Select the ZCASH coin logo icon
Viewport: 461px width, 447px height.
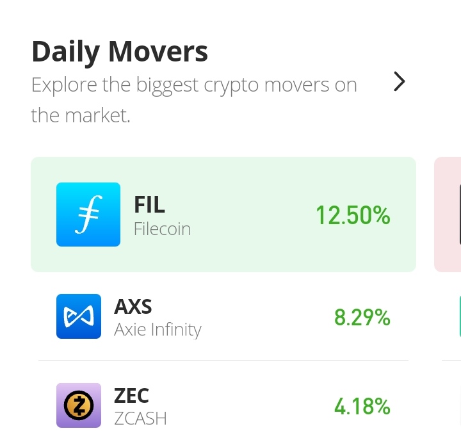(x=79, y=405)
